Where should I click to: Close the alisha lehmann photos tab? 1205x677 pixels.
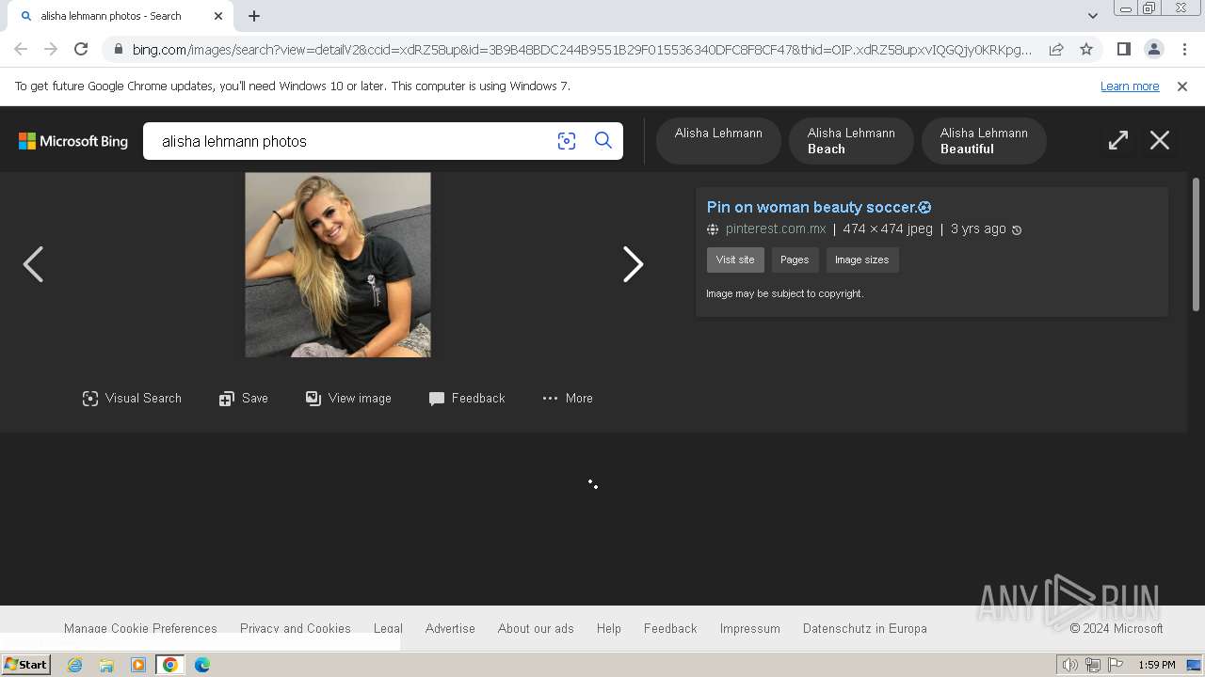[x=218, y=16]
